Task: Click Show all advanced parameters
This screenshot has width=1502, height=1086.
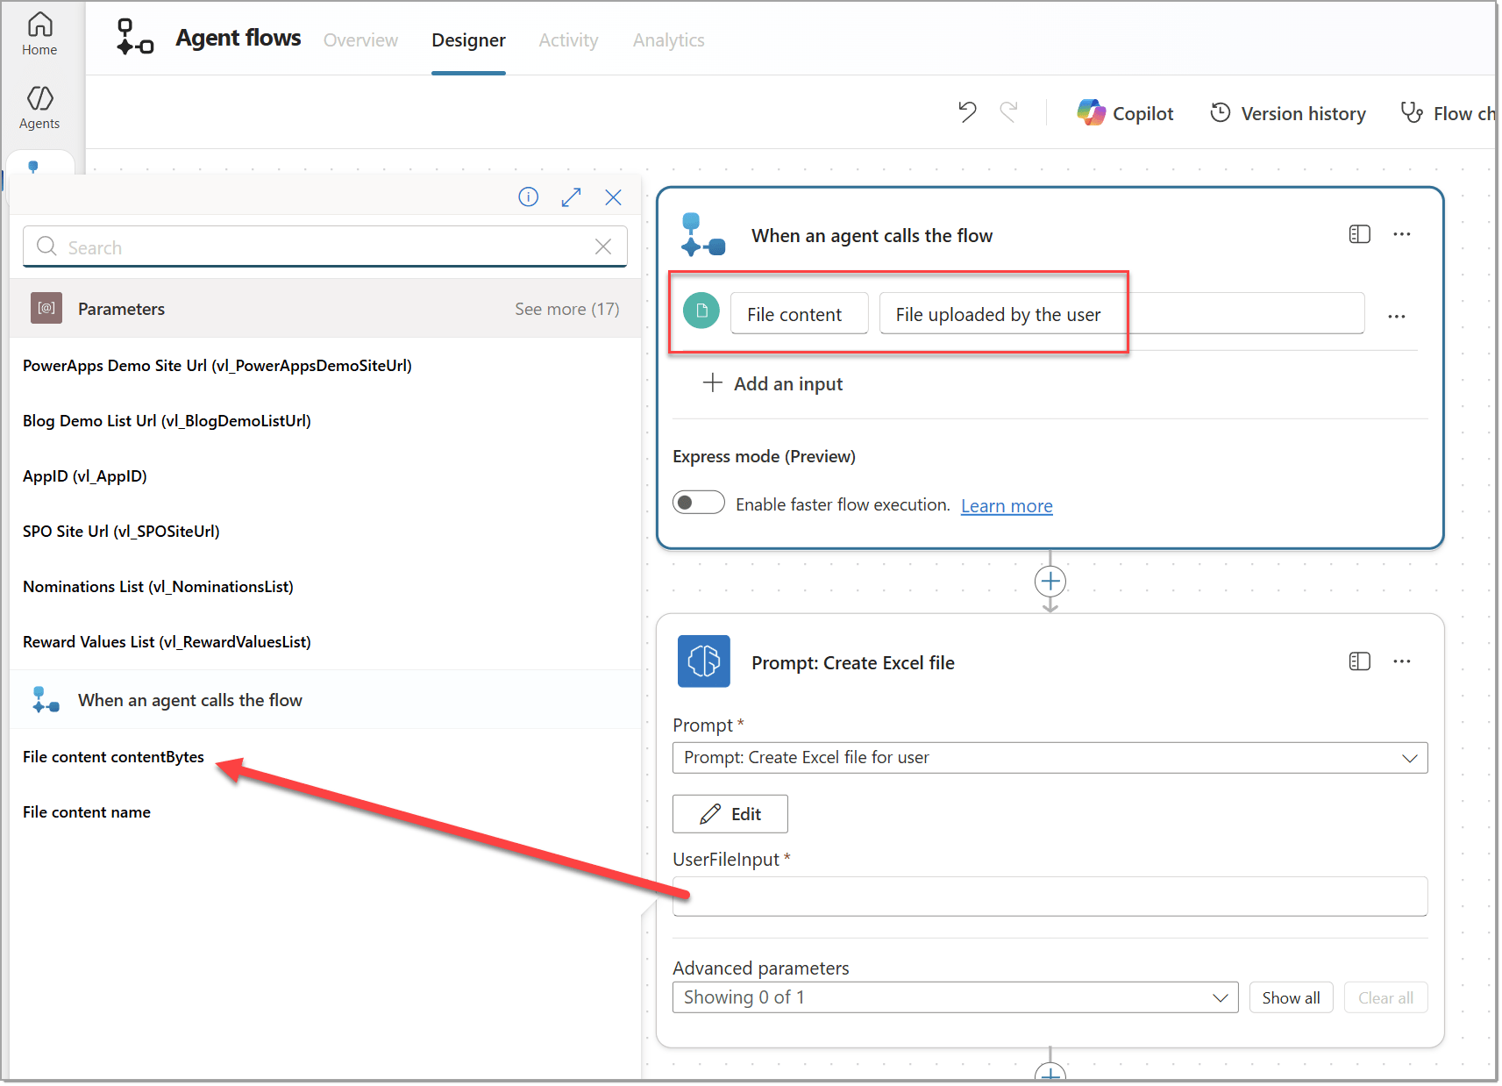Action: (x=1291, y=997)
